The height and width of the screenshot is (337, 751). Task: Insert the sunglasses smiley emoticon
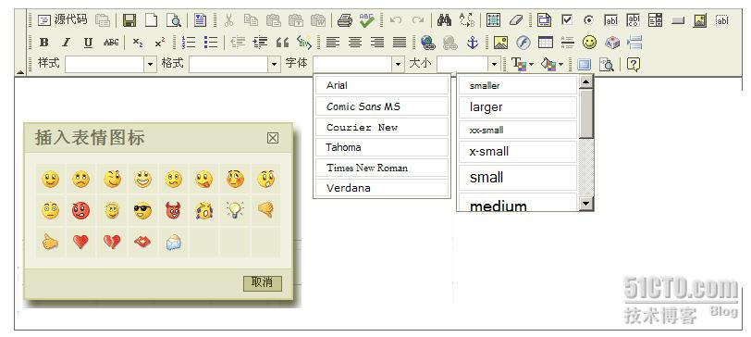(x=142, y=210)
